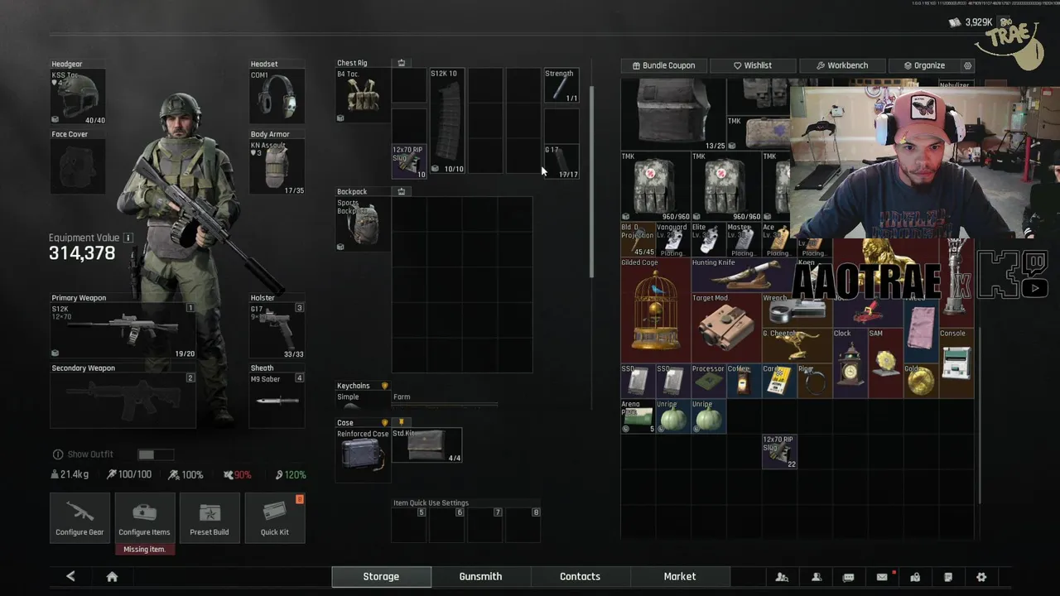Click the Organize button
The height and width of the screenshot is (596, 1060).
click(924, 65)
